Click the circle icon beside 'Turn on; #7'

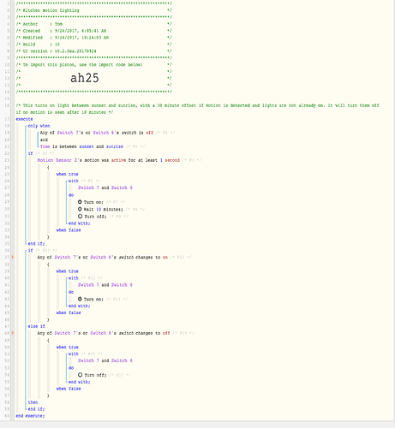[x=80, y=202]
